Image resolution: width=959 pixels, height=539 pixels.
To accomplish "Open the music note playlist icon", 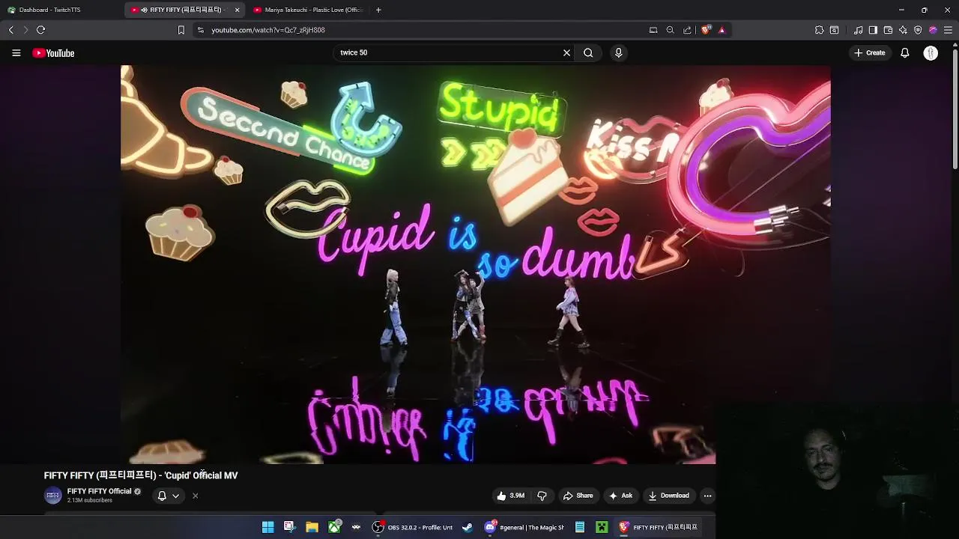I will pos(858,30).
